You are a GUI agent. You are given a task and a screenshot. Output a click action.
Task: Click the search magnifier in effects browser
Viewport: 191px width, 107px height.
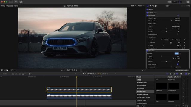143,106
